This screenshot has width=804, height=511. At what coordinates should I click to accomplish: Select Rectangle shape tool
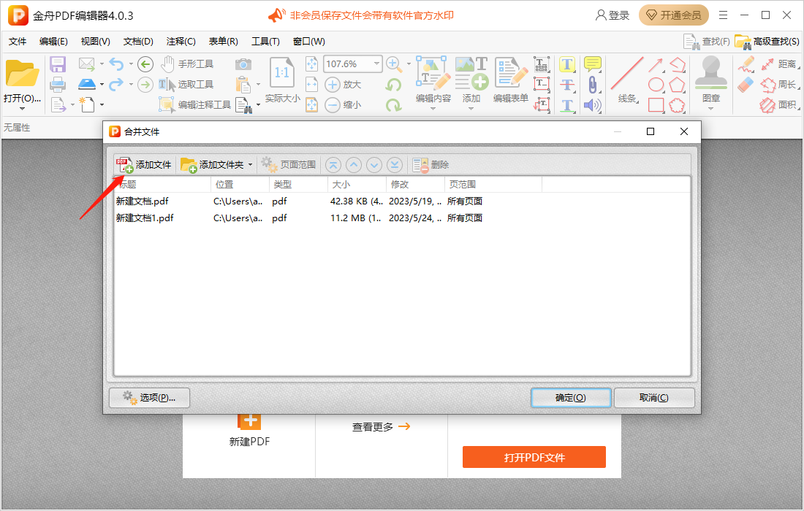click(656, 105)
